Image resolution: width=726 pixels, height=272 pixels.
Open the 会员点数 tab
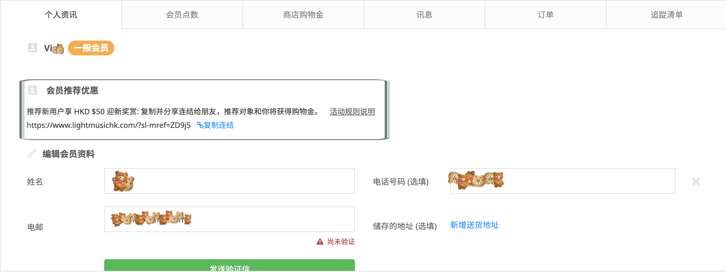[182, 14]
